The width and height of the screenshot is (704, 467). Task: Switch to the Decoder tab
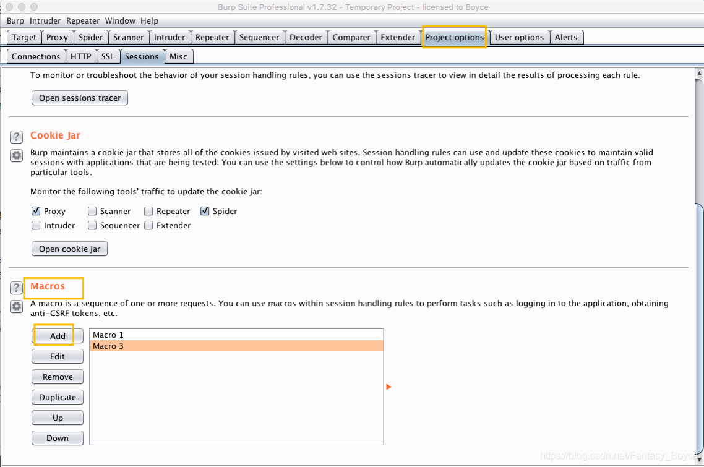click(306, 37)
